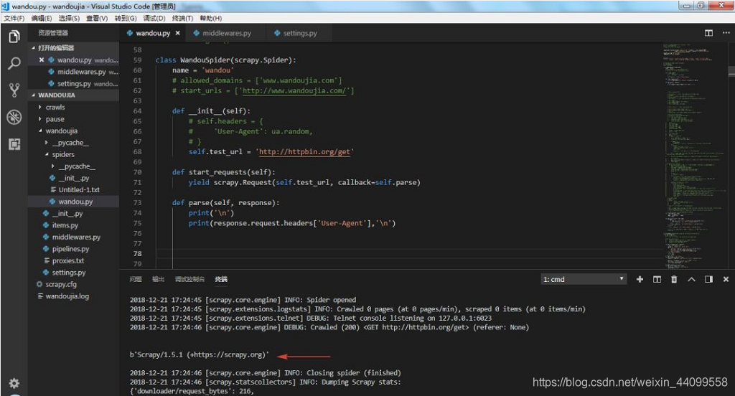Open the Debug view
The height and width of the screenshot is (396, 735).
(x=14, y=117)
